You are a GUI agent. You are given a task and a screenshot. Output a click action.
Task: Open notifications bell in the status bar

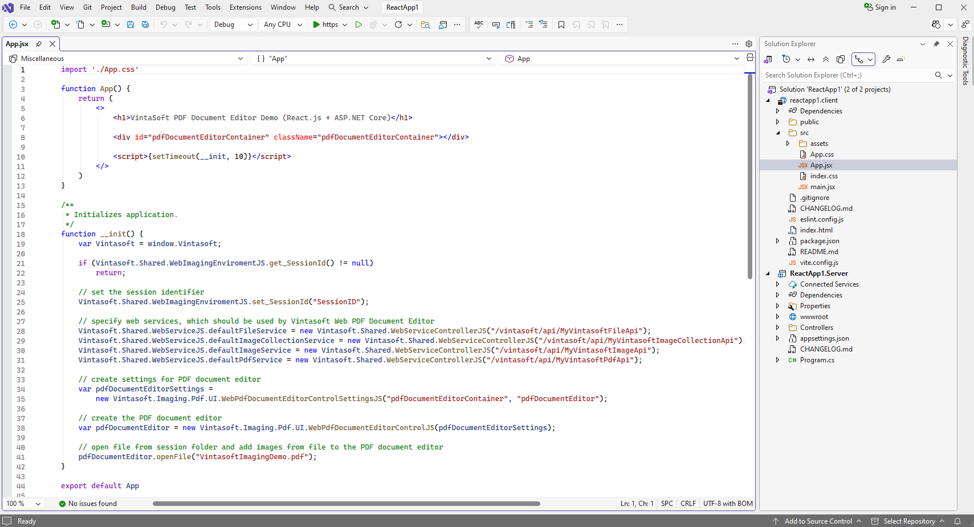[957, 521]
